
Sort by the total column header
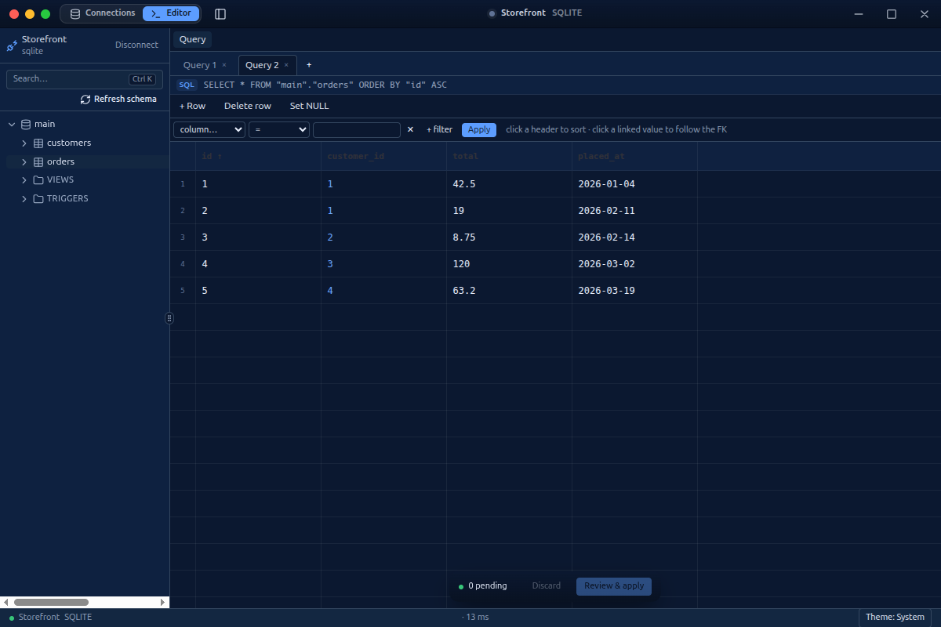click(509, 157)
